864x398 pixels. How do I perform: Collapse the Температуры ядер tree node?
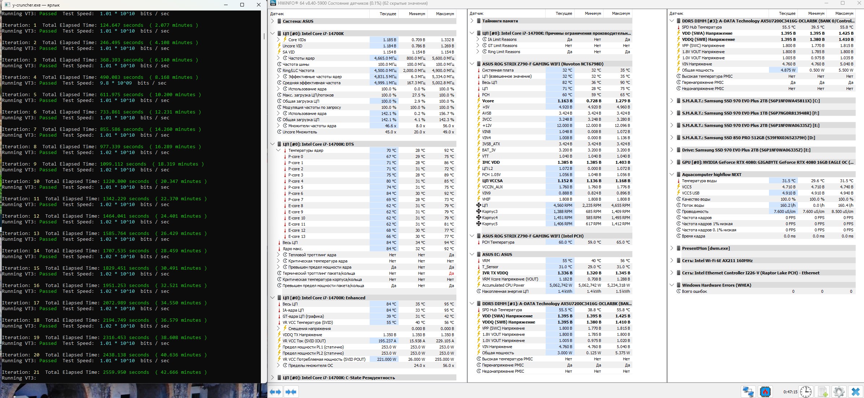point(278,150)
